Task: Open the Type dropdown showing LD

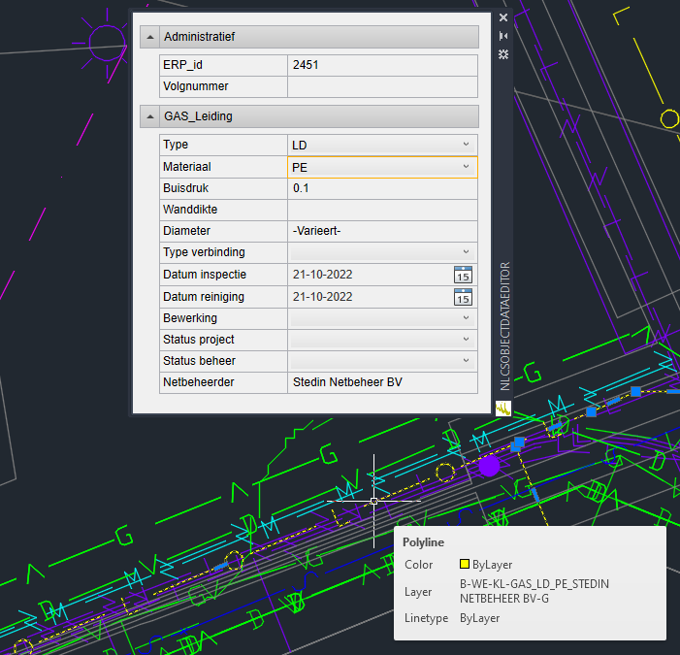Action: pyautogui.click(x=467, y=145)
